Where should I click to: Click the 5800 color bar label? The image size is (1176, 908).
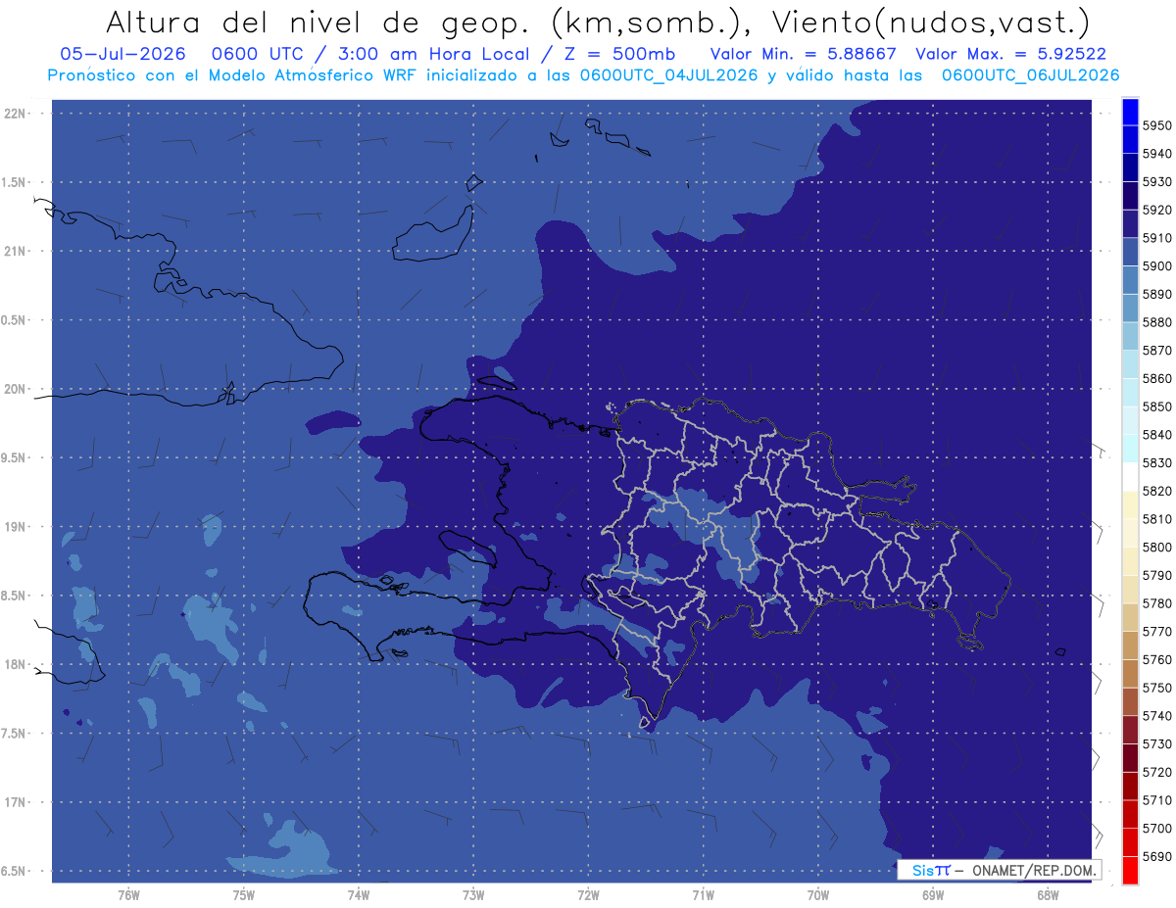[1156, 547]
